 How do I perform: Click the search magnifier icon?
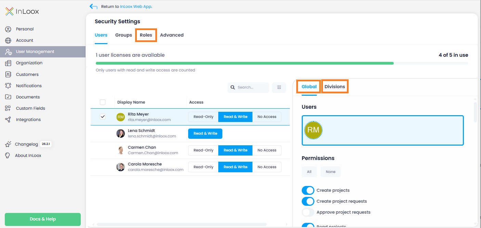click(x=233, y=88)
